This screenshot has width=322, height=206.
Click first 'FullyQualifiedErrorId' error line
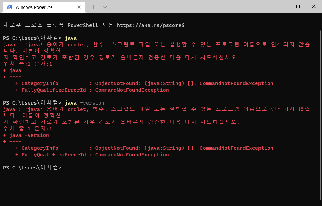click(92, 90)
